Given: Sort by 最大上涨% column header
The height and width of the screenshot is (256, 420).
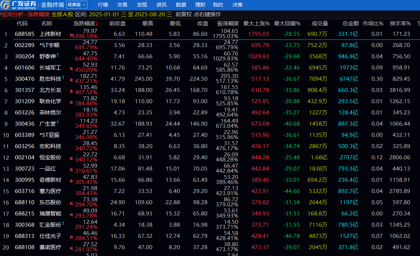Looking at the screenshot, I should pyautogui.click(x=256, y=24).
